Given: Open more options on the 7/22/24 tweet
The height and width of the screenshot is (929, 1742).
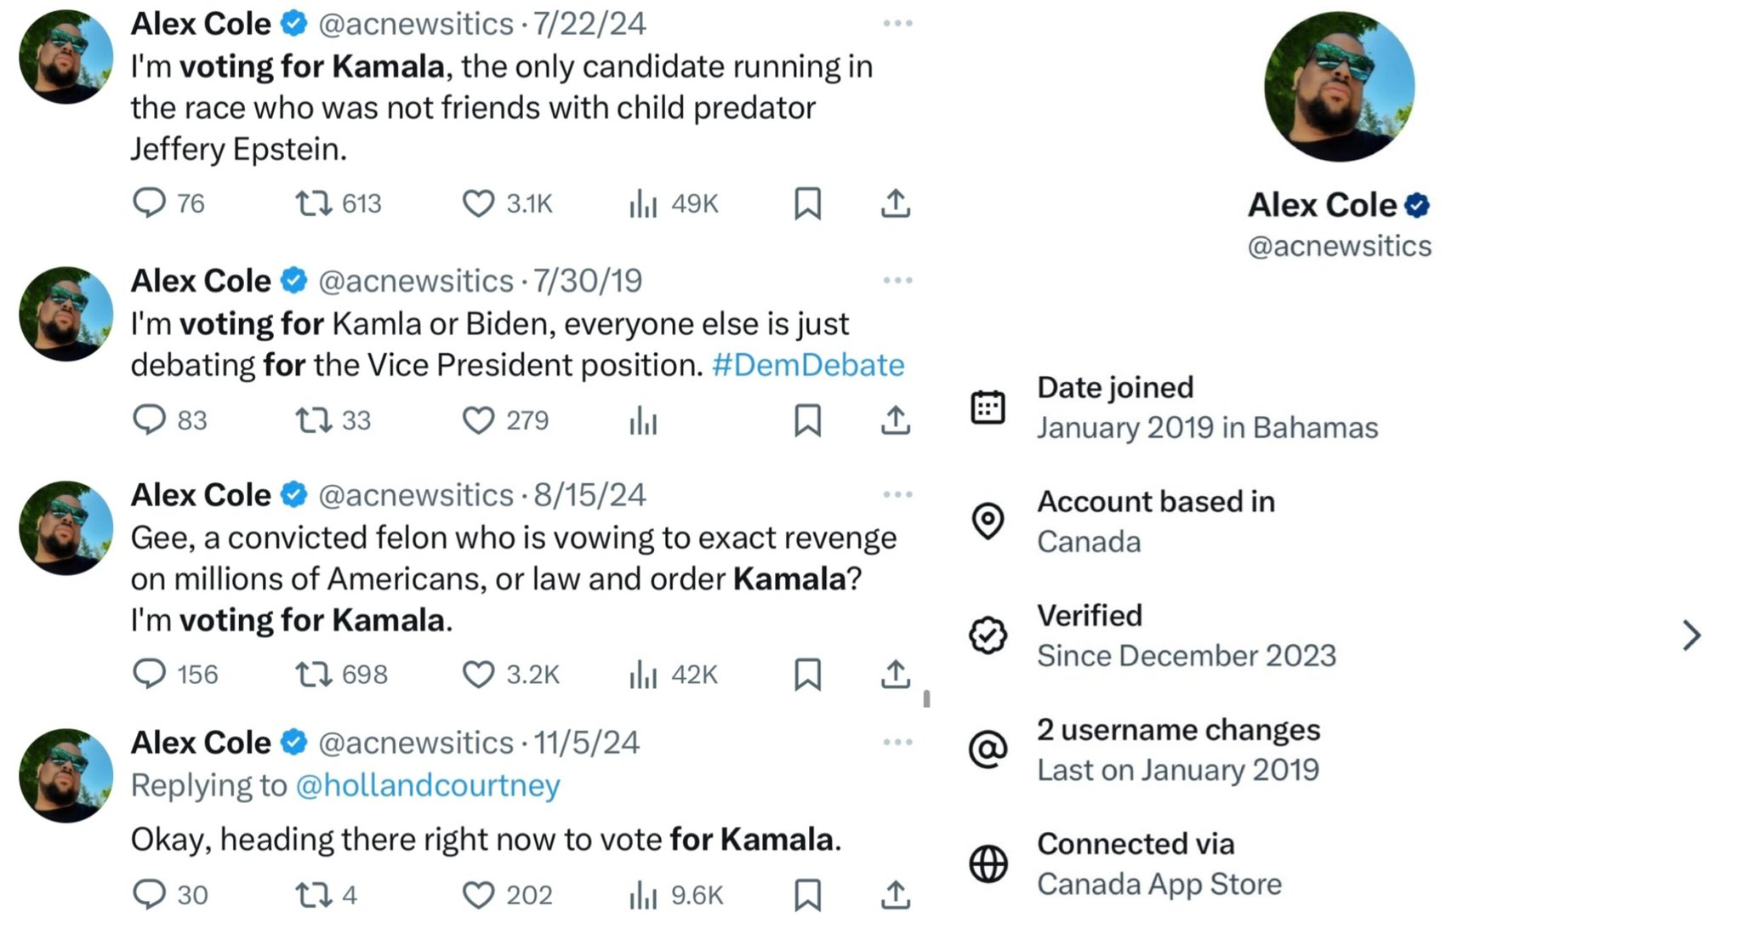Looking at the screenshot, I should click(x=897, y=24).
